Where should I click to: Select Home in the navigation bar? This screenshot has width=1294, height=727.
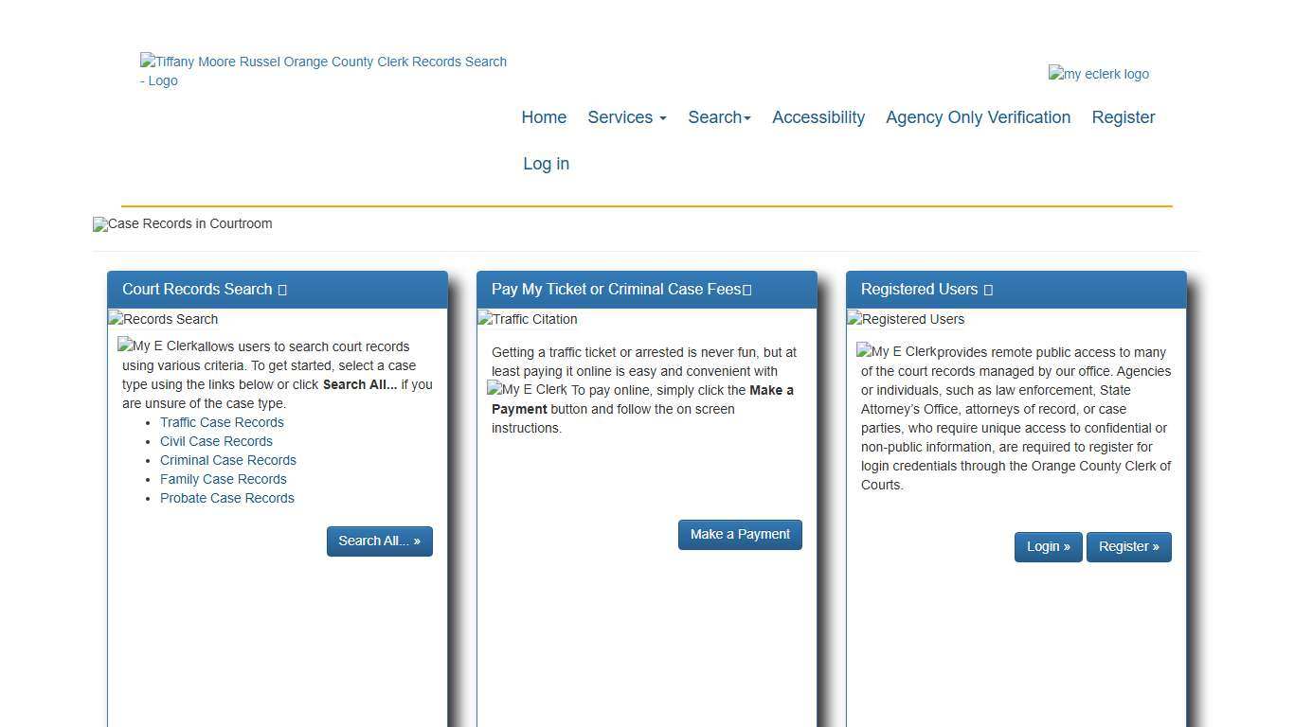543,117
